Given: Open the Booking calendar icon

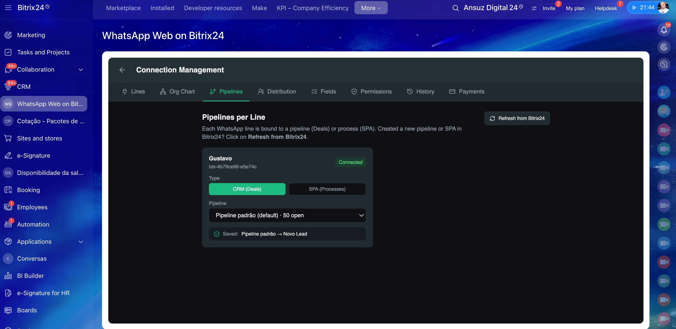Looking at the screenshot, I should pos(8,190).
